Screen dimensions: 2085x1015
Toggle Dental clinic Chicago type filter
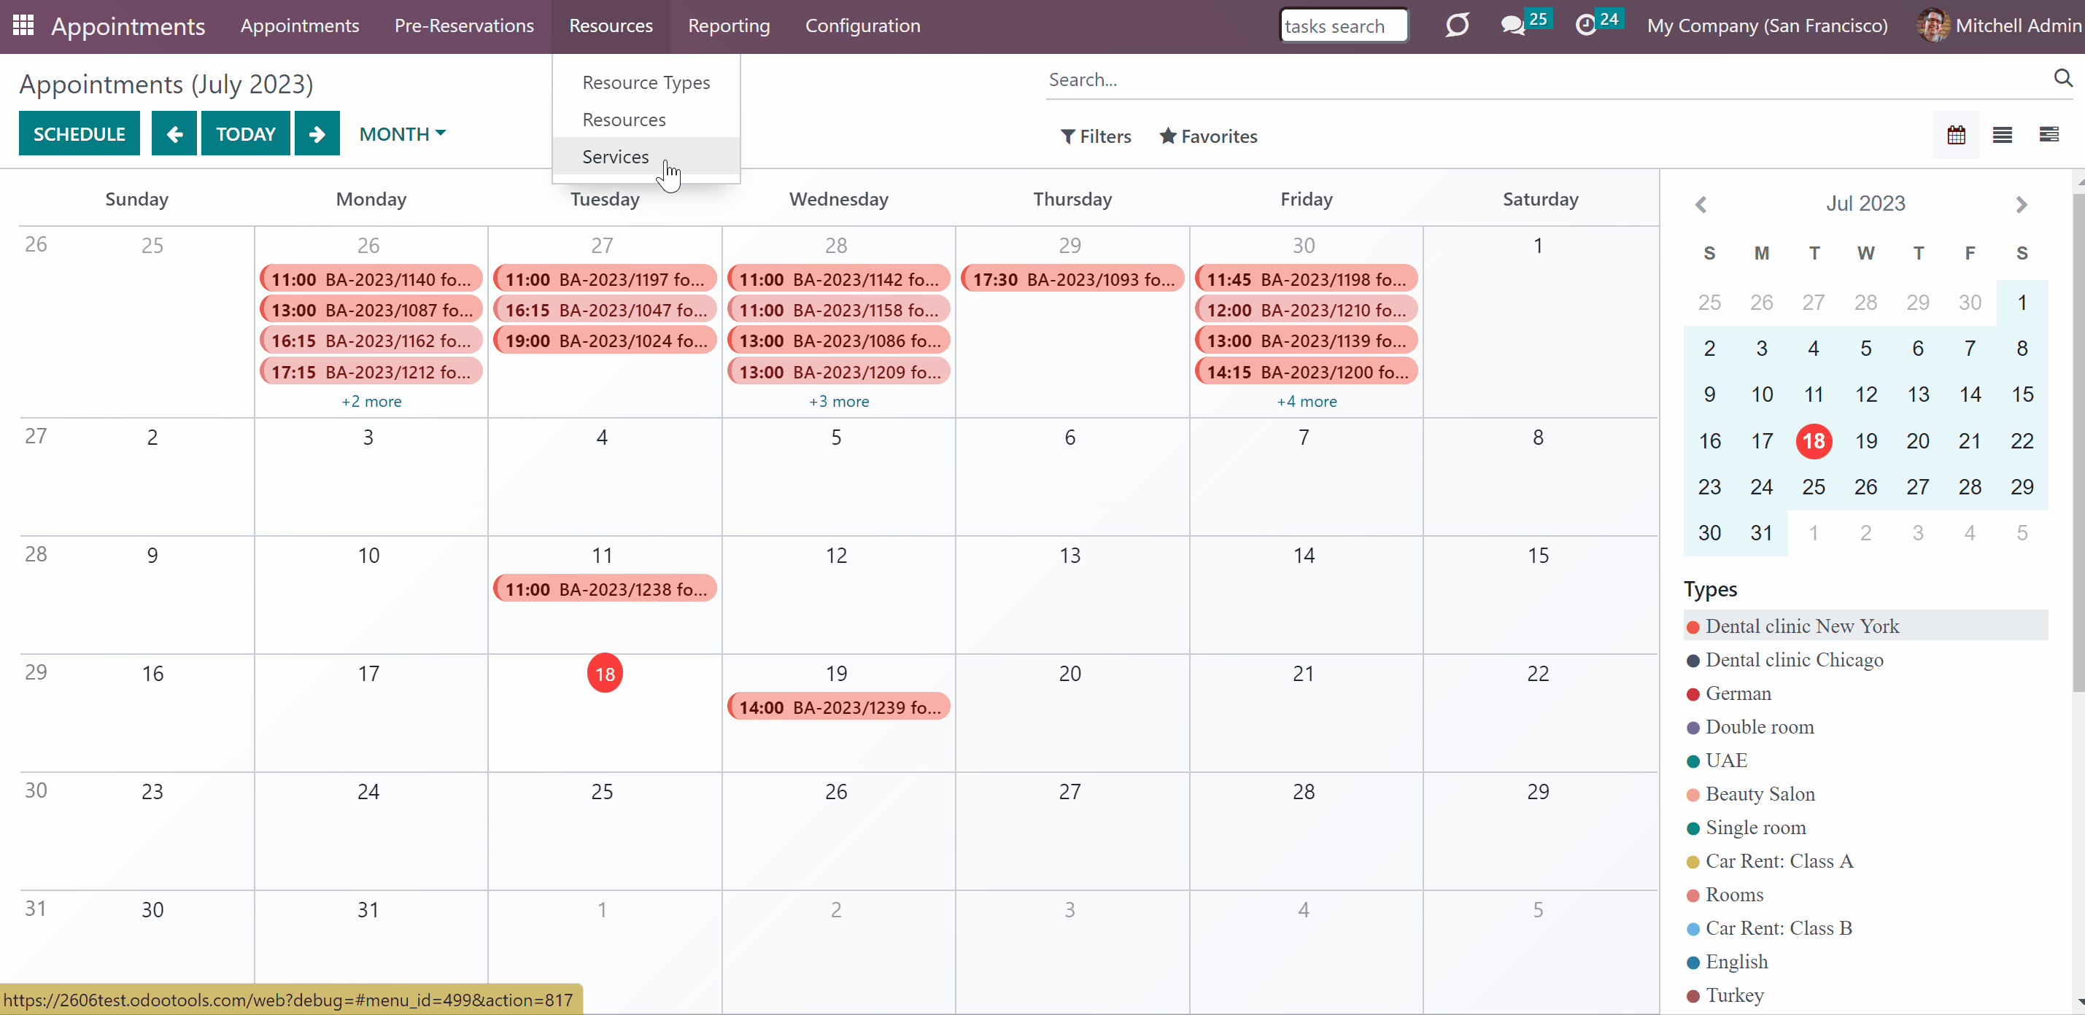[1865, 660]
